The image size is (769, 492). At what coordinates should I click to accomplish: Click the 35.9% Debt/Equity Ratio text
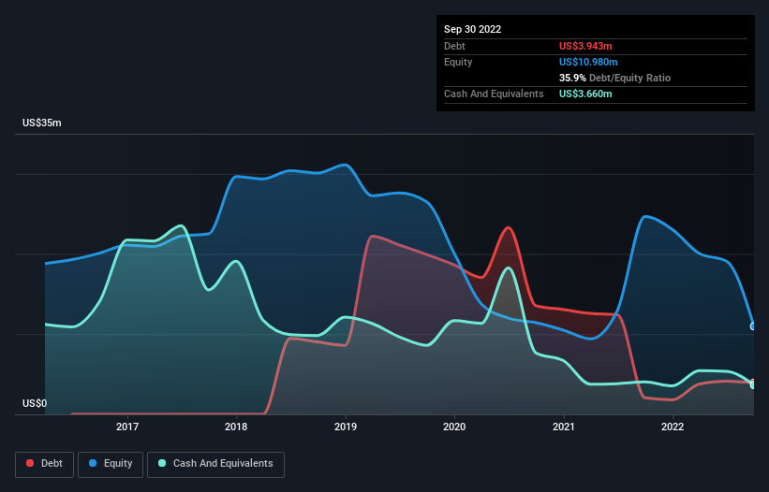tap(614, 78)
